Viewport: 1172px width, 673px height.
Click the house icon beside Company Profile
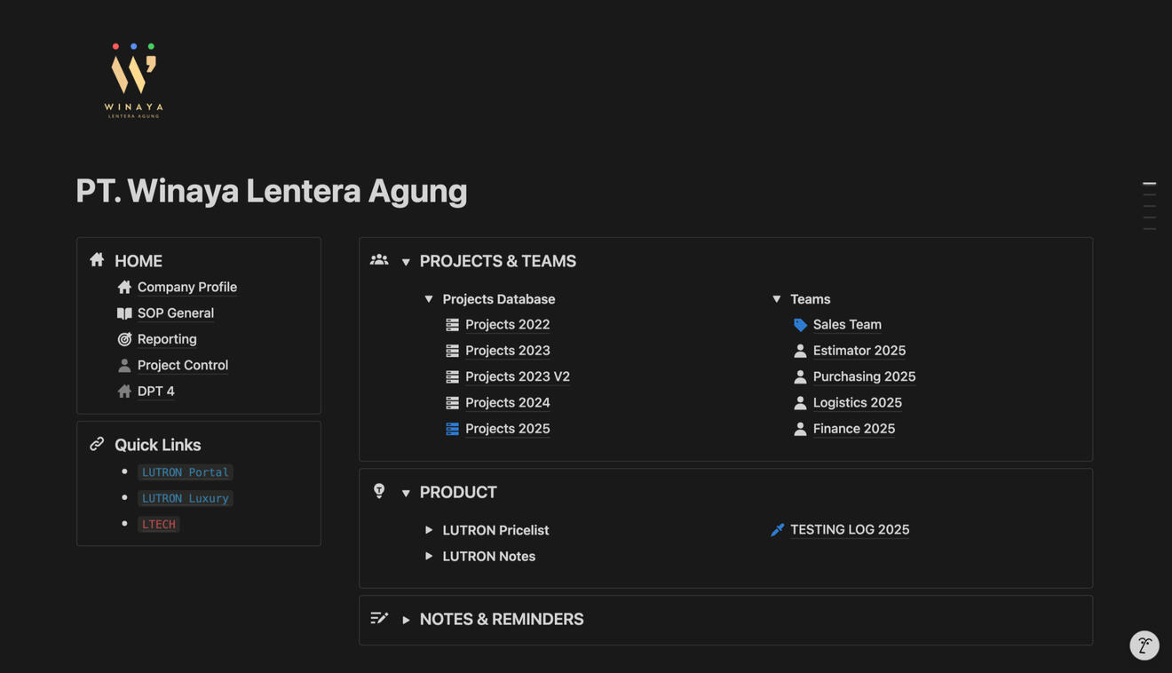pos(124,287)
